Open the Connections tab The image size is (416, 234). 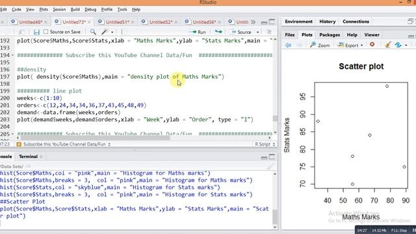click(356, 21)
